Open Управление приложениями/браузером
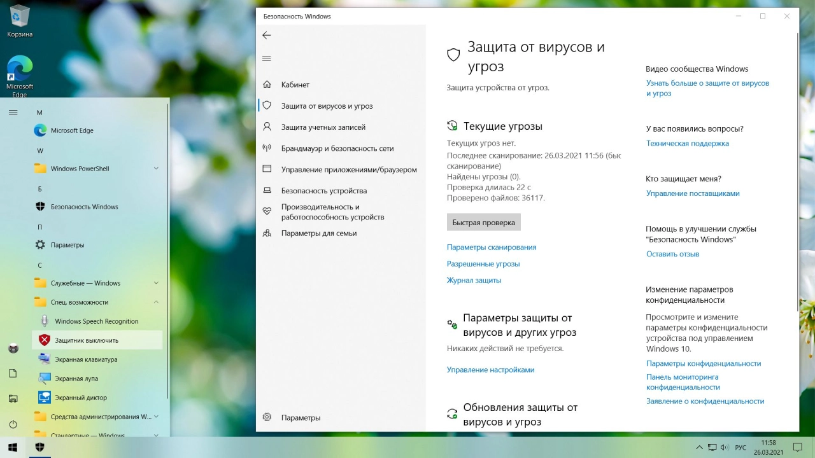The width and height of the screenshot is (815, 458). 341,169
